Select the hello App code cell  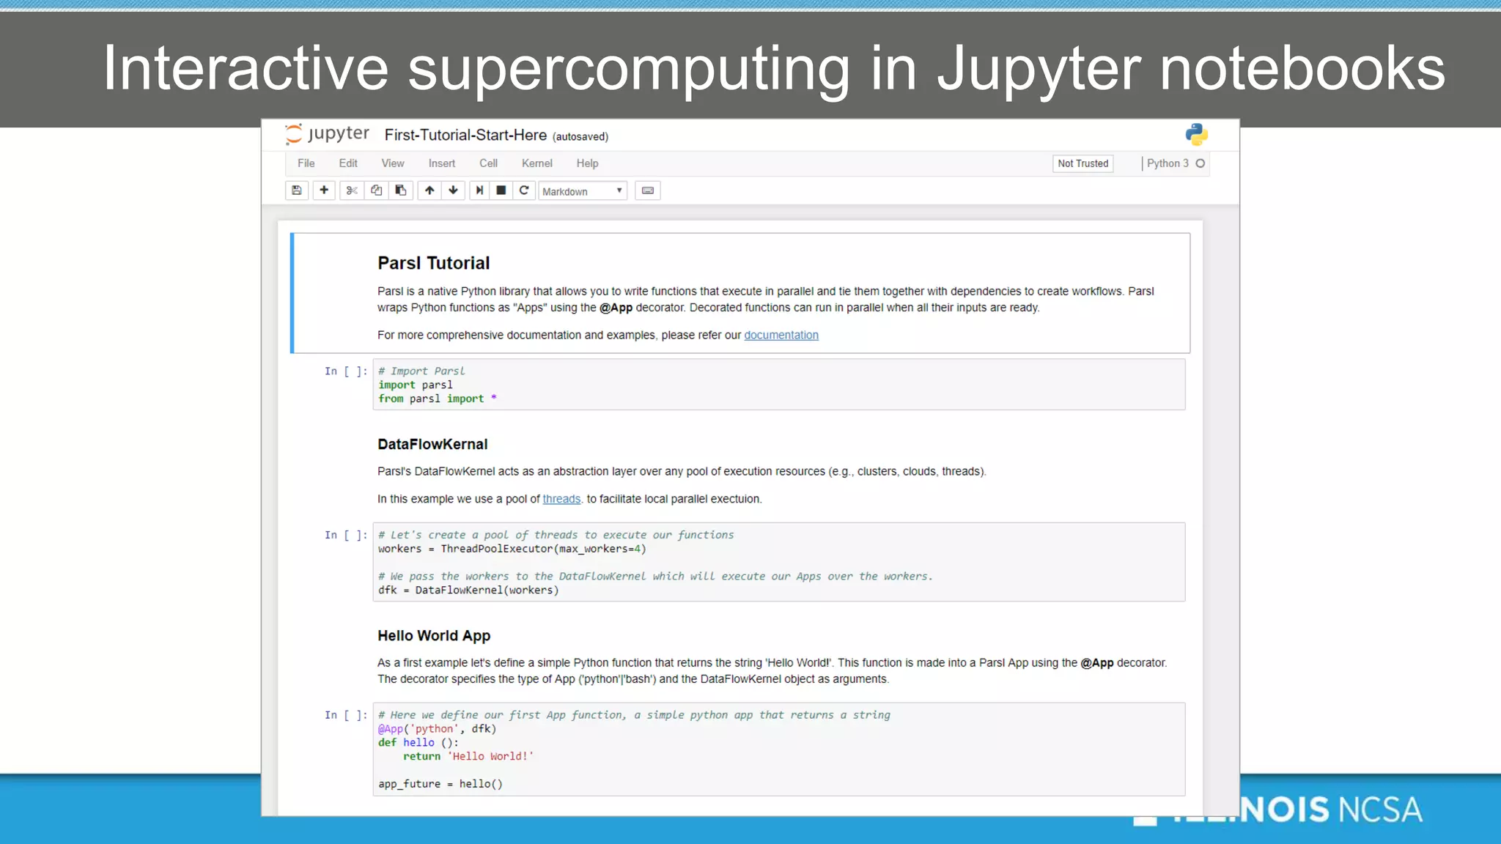click(x=778, y=749)
